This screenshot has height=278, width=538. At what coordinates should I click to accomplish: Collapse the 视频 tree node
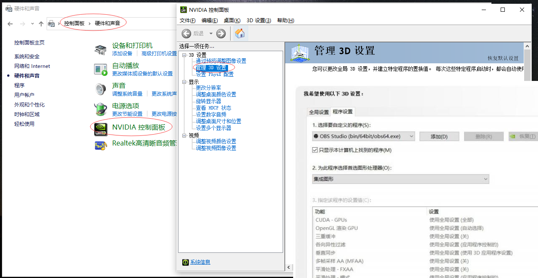[x=184, y=135]
